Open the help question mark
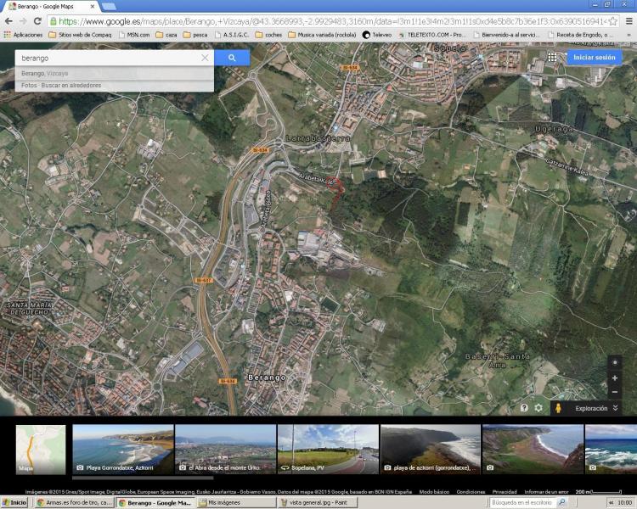 [524, 408]
